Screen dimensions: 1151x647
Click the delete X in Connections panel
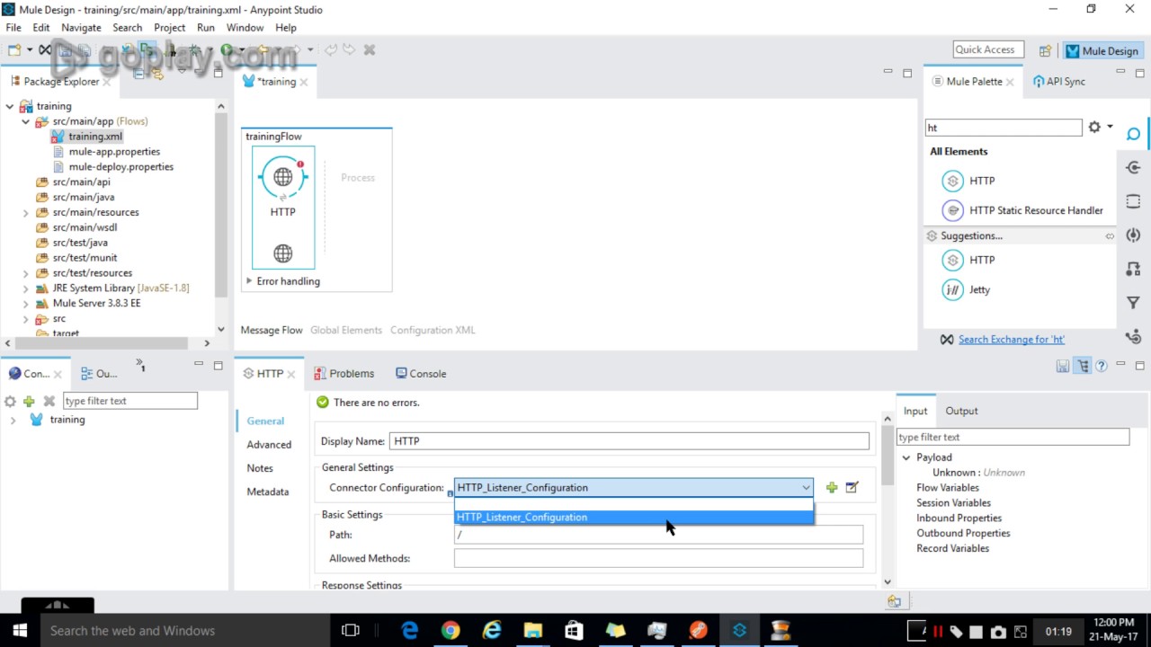tap(49, 401)
